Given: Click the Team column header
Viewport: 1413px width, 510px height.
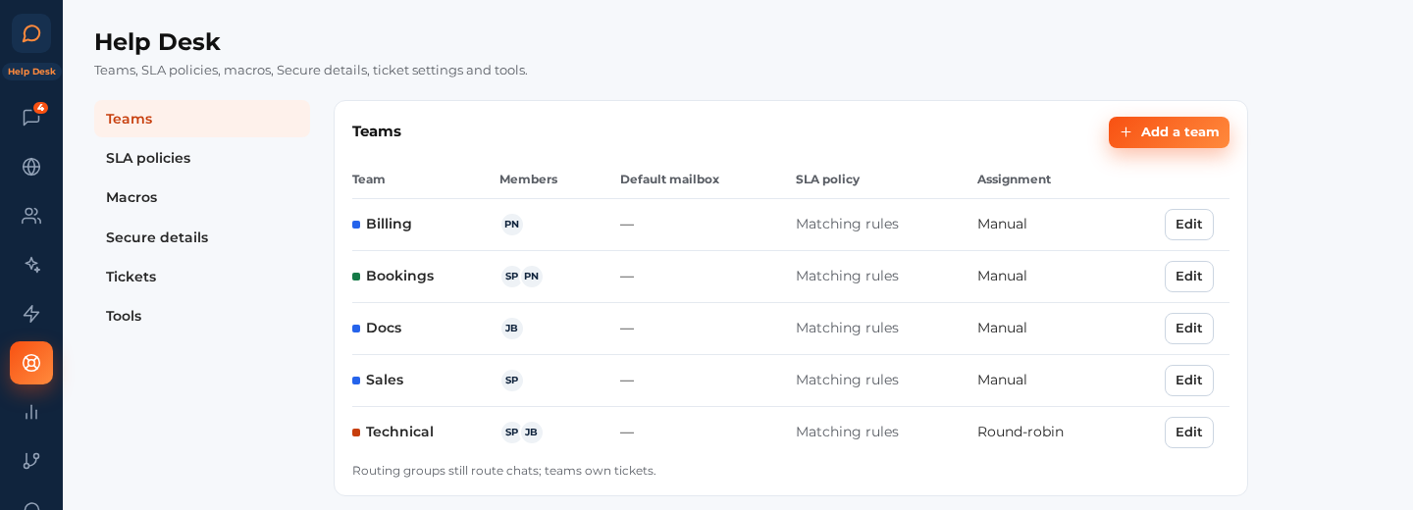Looking at the screenshot, I should tap(369, 179).
